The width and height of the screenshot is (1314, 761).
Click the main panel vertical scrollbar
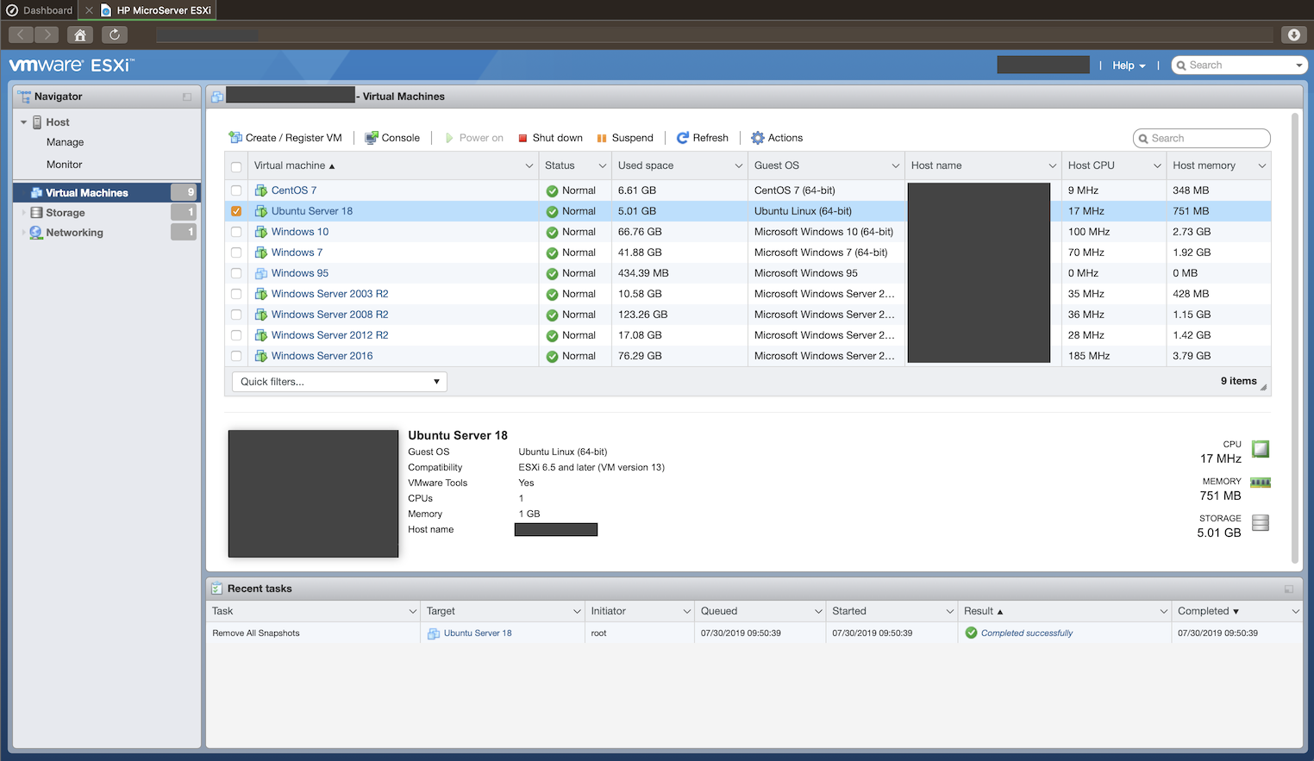(x=1295, y=338)
